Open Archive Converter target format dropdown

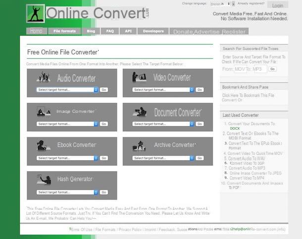click(163, 158)
